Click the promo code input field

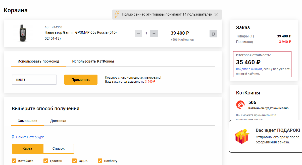(34, 80)
